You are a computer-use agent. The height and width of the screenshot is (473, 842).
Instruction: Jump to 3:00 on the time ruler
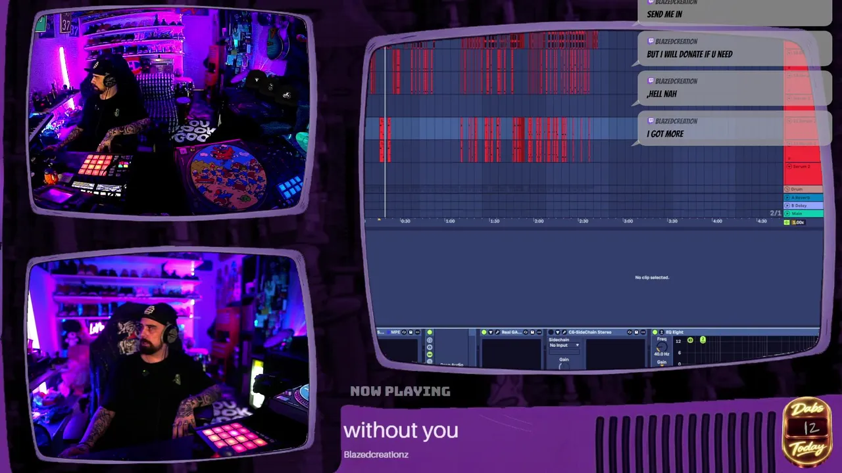pos(628,221)
